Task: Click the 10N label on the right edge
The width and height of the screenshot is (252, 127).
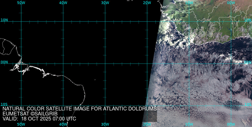Action: pos(248,20)
